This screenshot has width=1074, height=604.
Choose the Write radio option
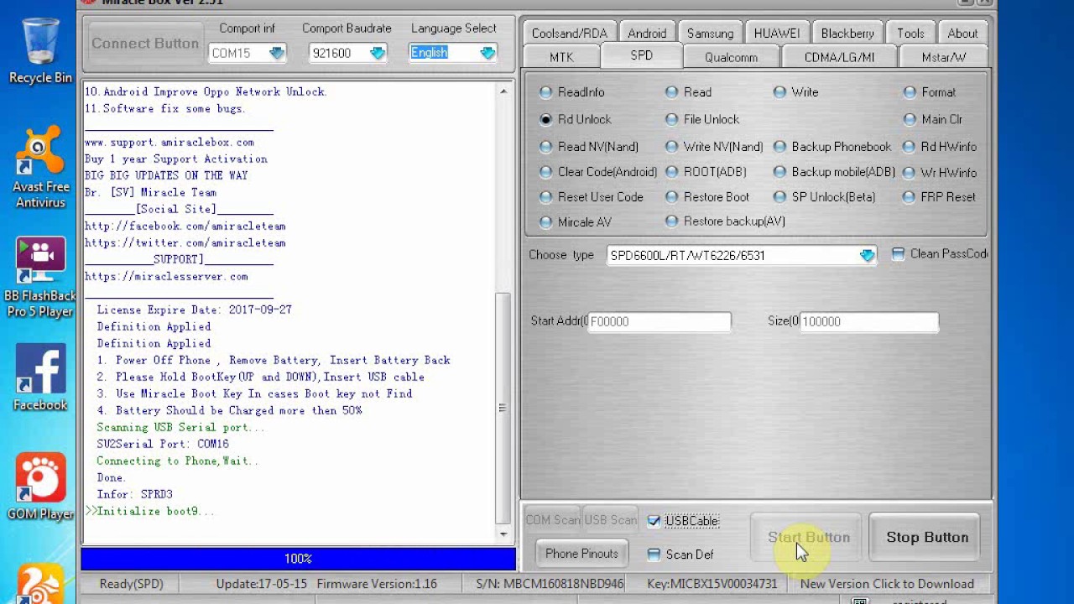click(x=795, y=92)
